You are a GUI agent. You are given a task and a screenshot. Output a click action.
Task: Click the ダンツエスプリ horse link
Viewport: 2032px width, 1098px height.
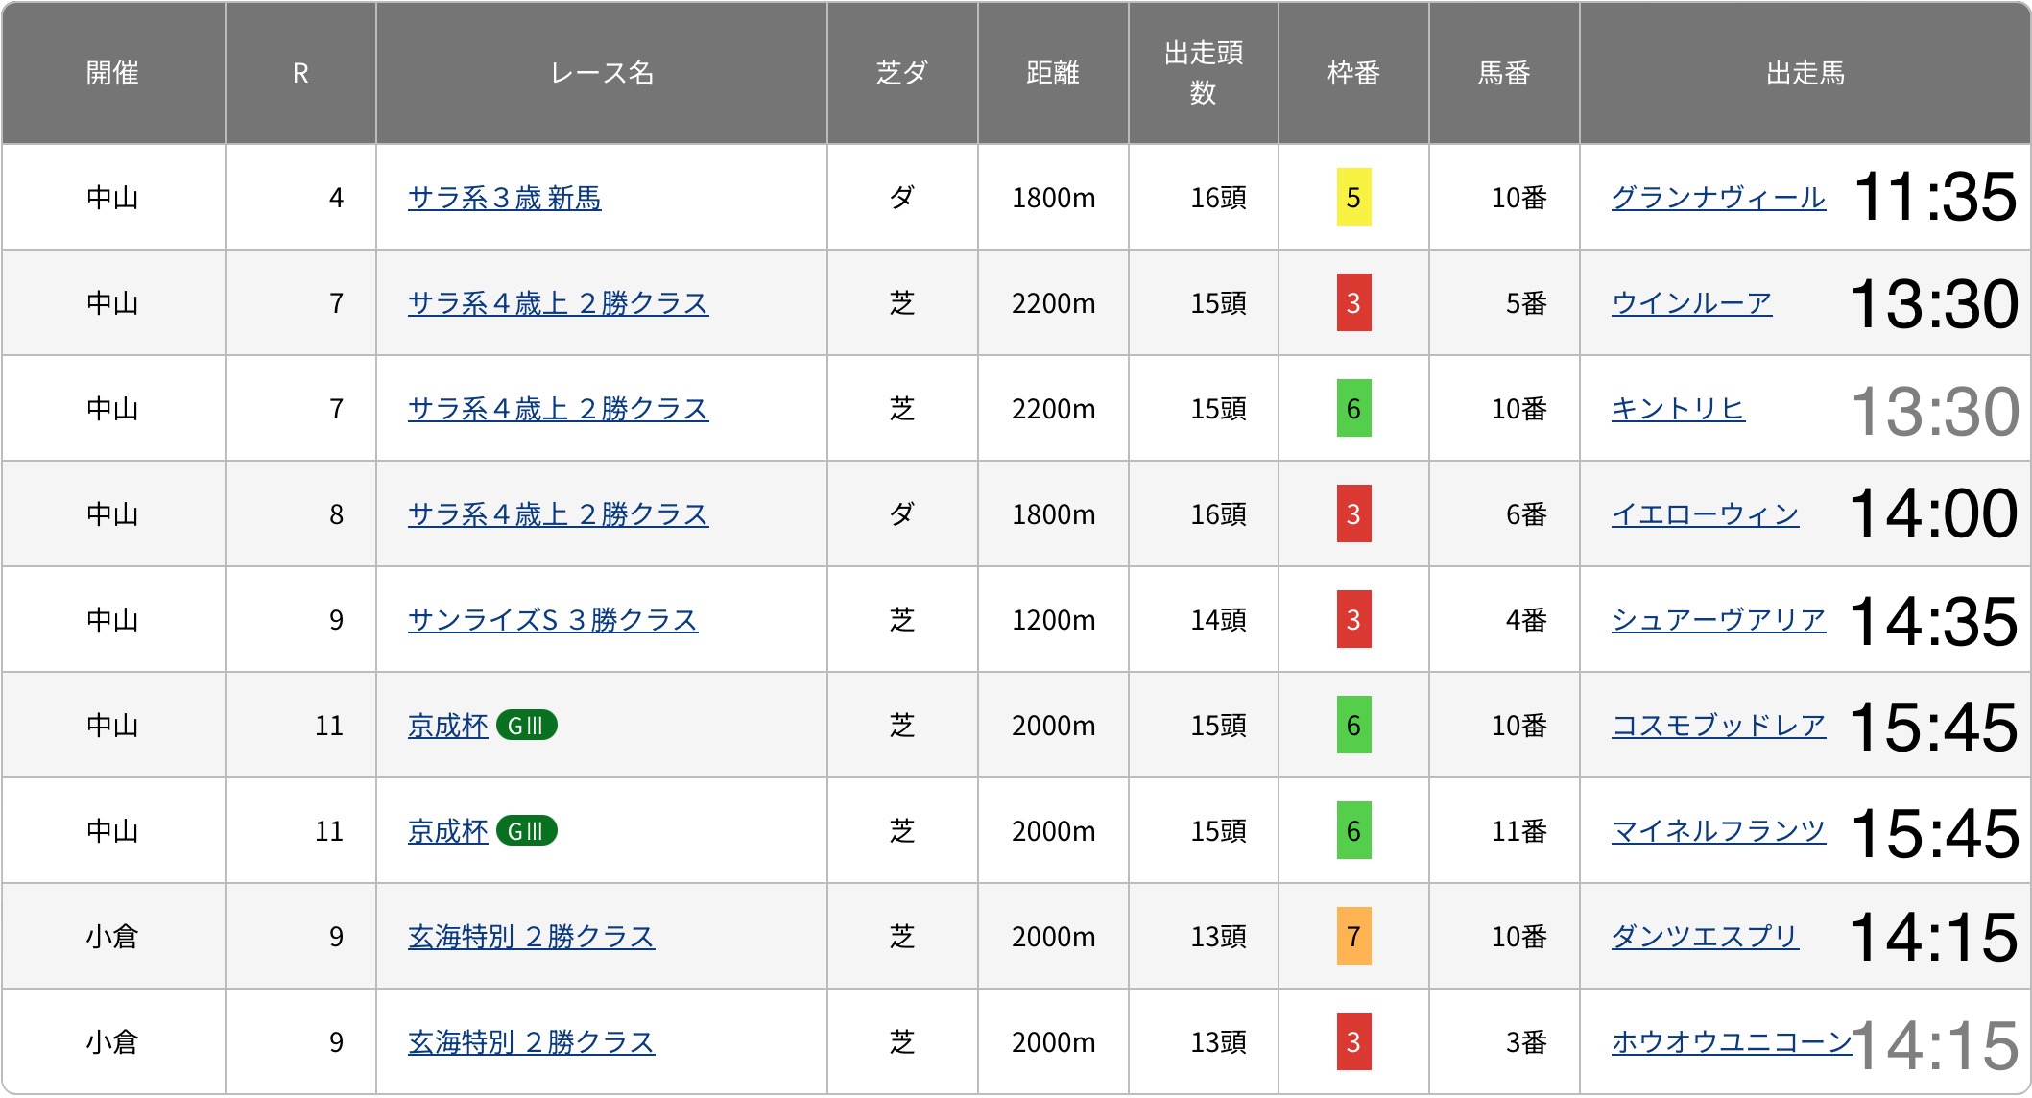click(x=1704, y=937)
